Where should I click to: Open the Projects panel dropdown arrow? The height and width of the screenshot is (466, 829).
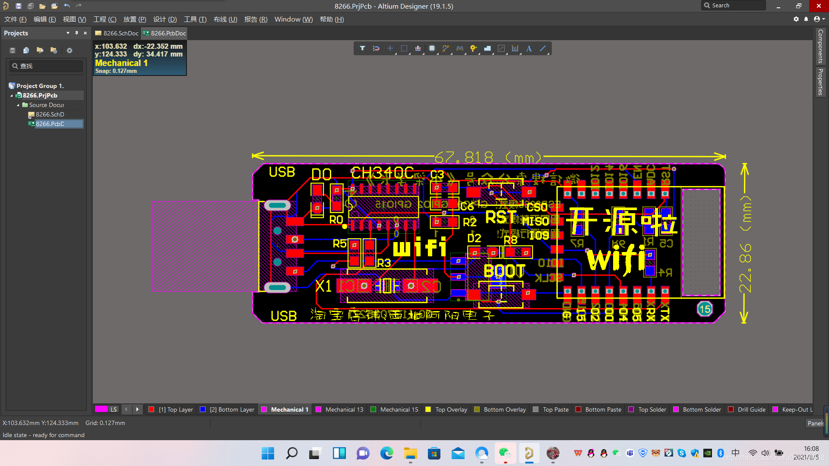coord(68,33)
